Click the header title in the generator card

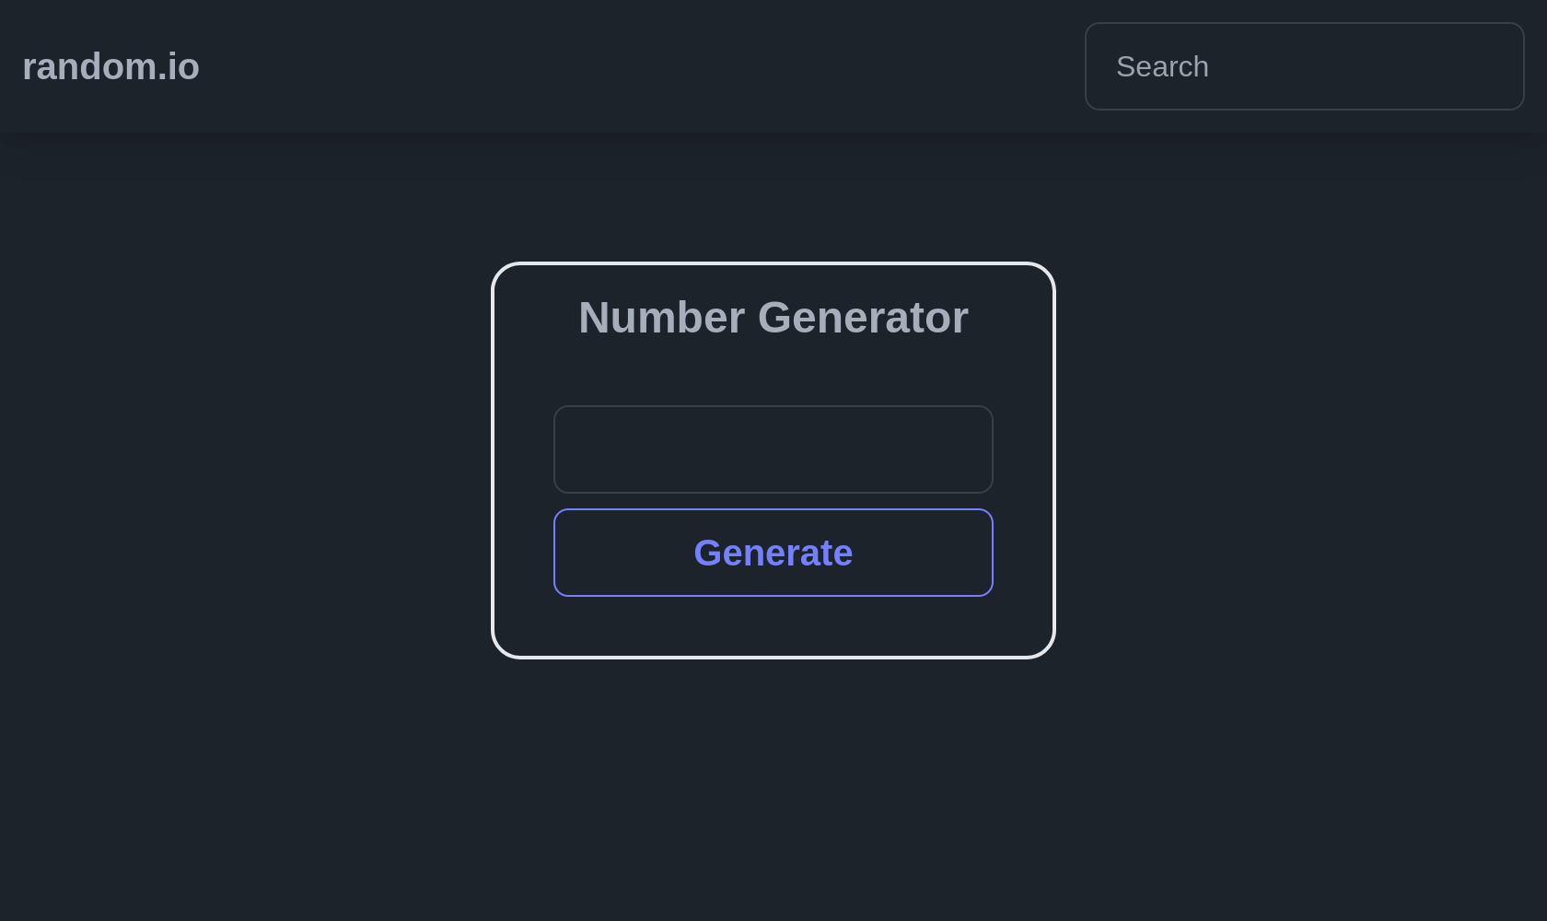click(773, 318)
